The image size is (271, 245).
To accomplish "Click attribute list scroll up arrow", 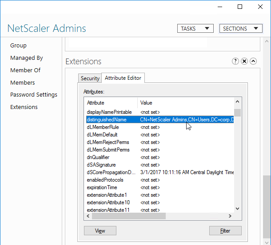I will [x=238, y=102].
